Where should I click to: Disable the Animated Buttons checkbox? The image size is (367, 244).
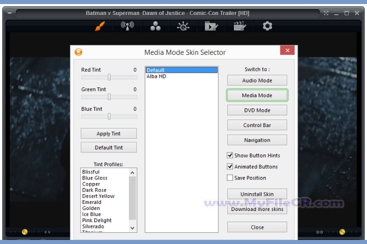[x=230, y=167]
